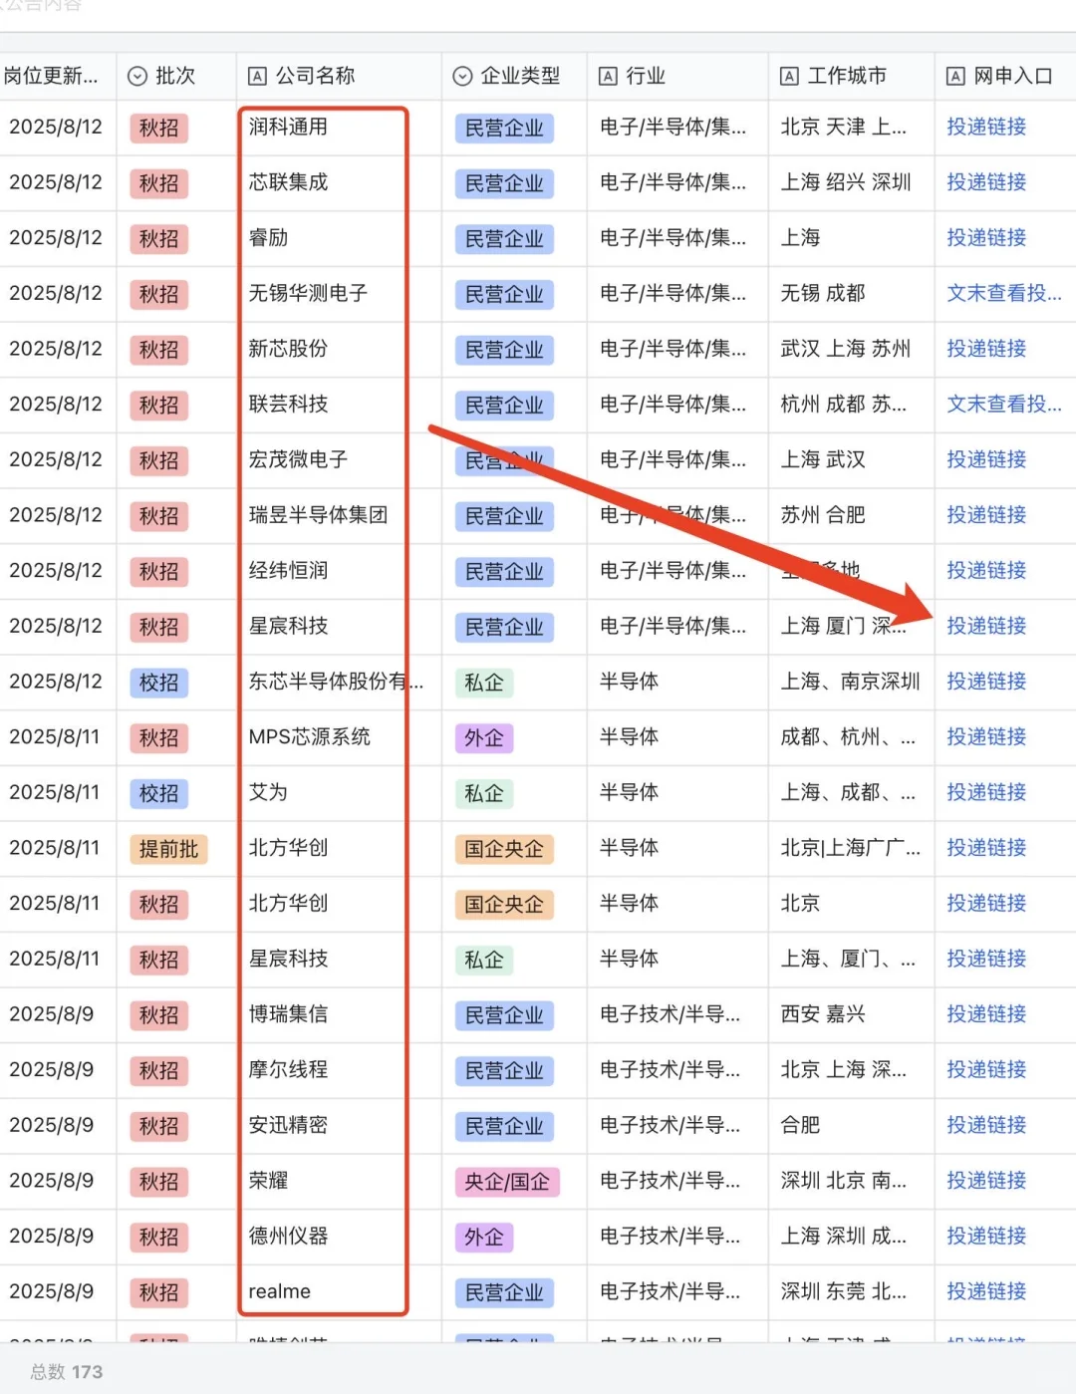Select company cell 润科通用
Screen dimensions: 1076x1394
[x=339, y=127]
